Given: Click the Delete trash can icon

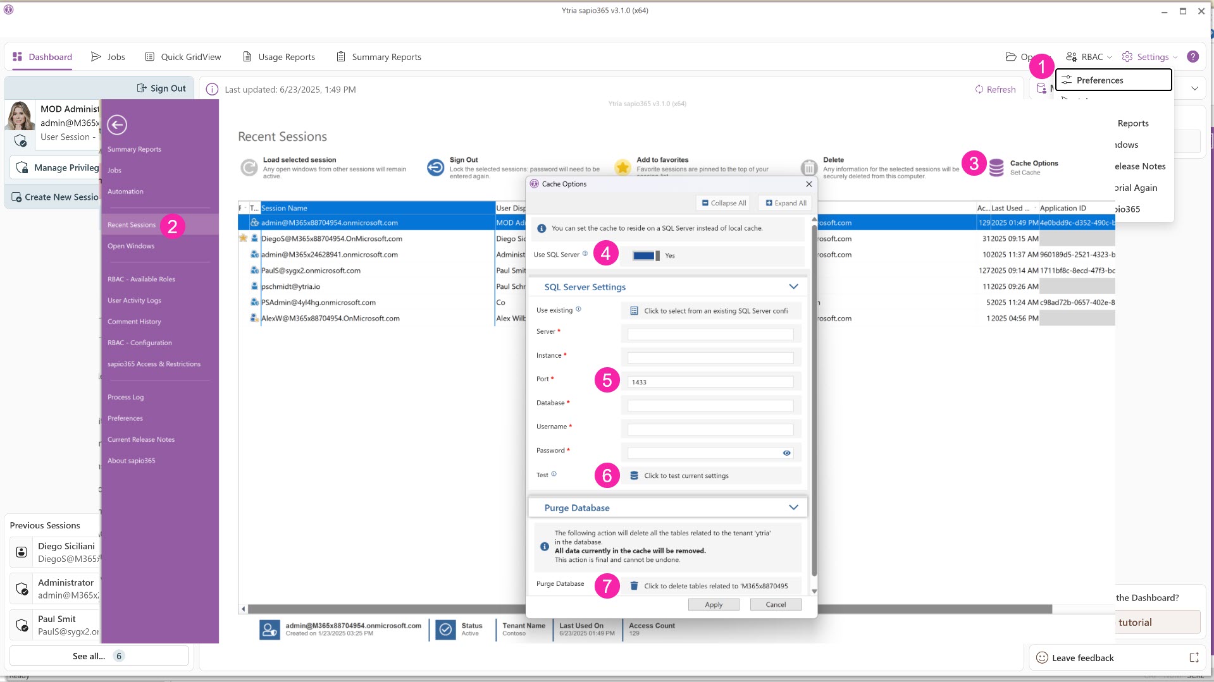Looking at the screenshot, I should pos(808,167).
